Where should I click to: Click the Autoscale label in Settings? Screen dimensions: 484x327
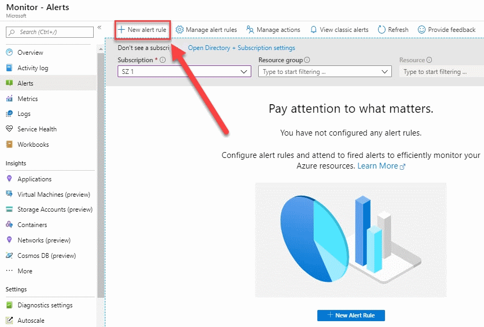coord(31,321)
